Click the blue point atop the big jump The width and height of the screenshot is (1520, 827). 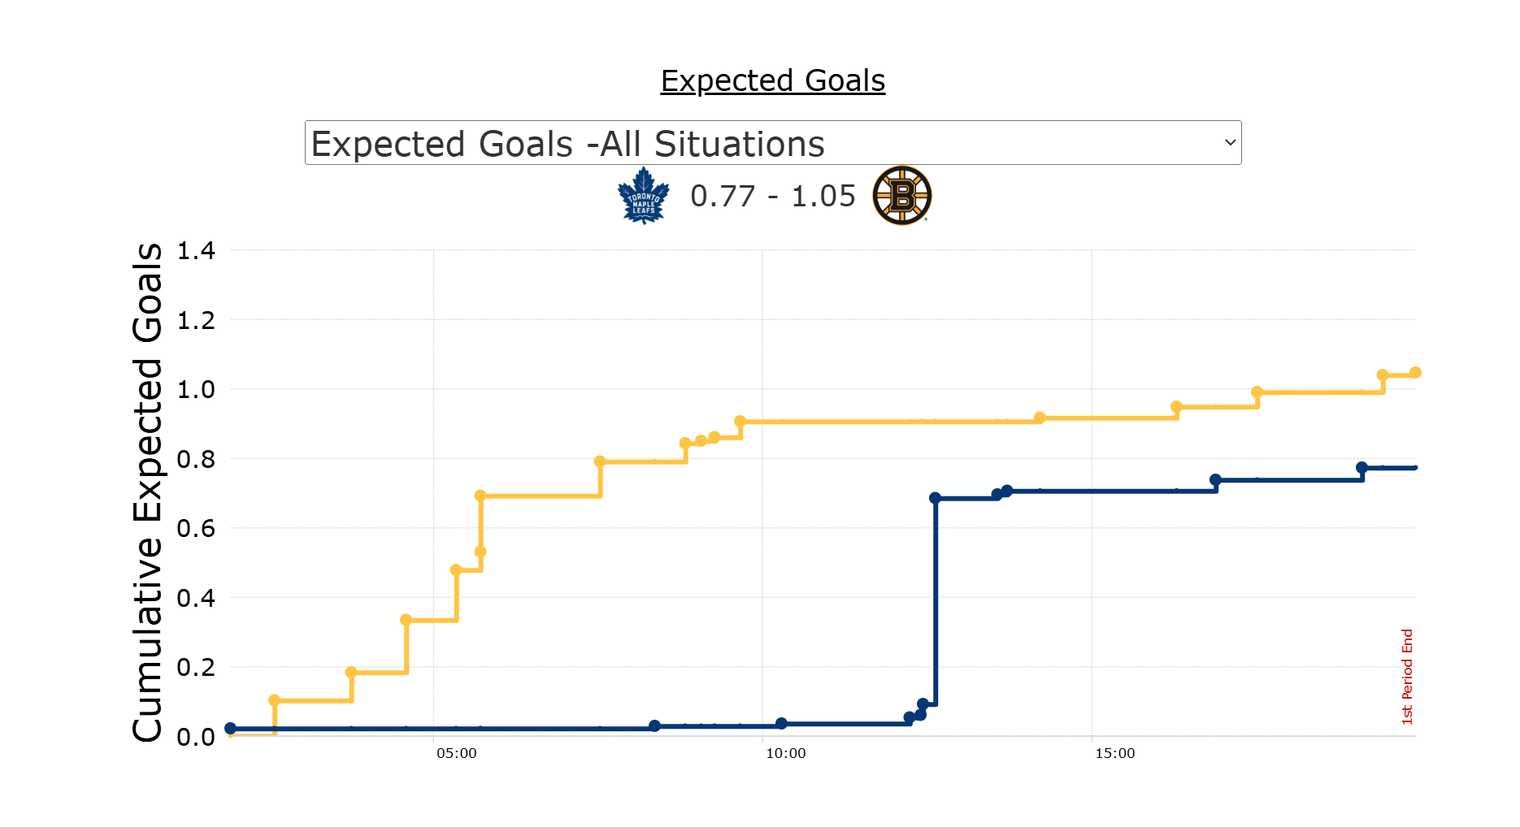click(935, 498)
